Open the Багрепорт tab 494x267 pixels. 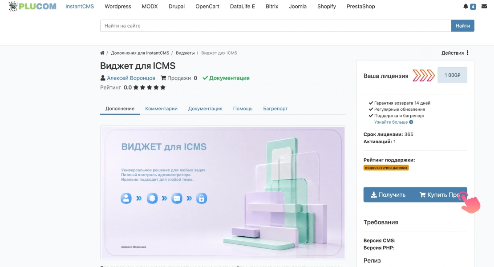[275, 109]
